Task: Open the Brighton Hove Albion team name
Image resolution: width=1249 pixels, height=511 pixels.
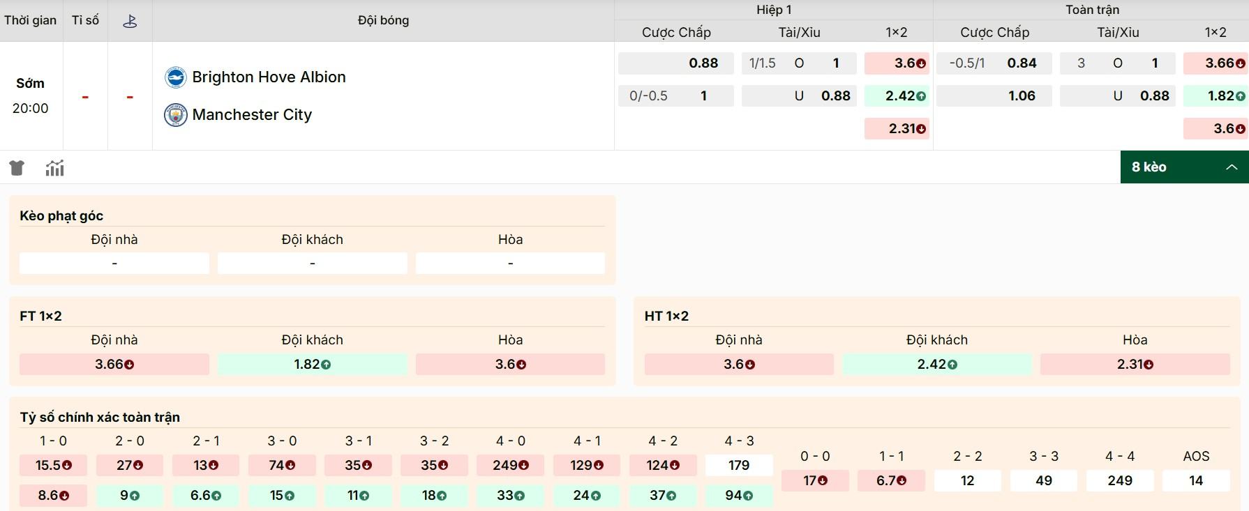Action: (269, 77)
